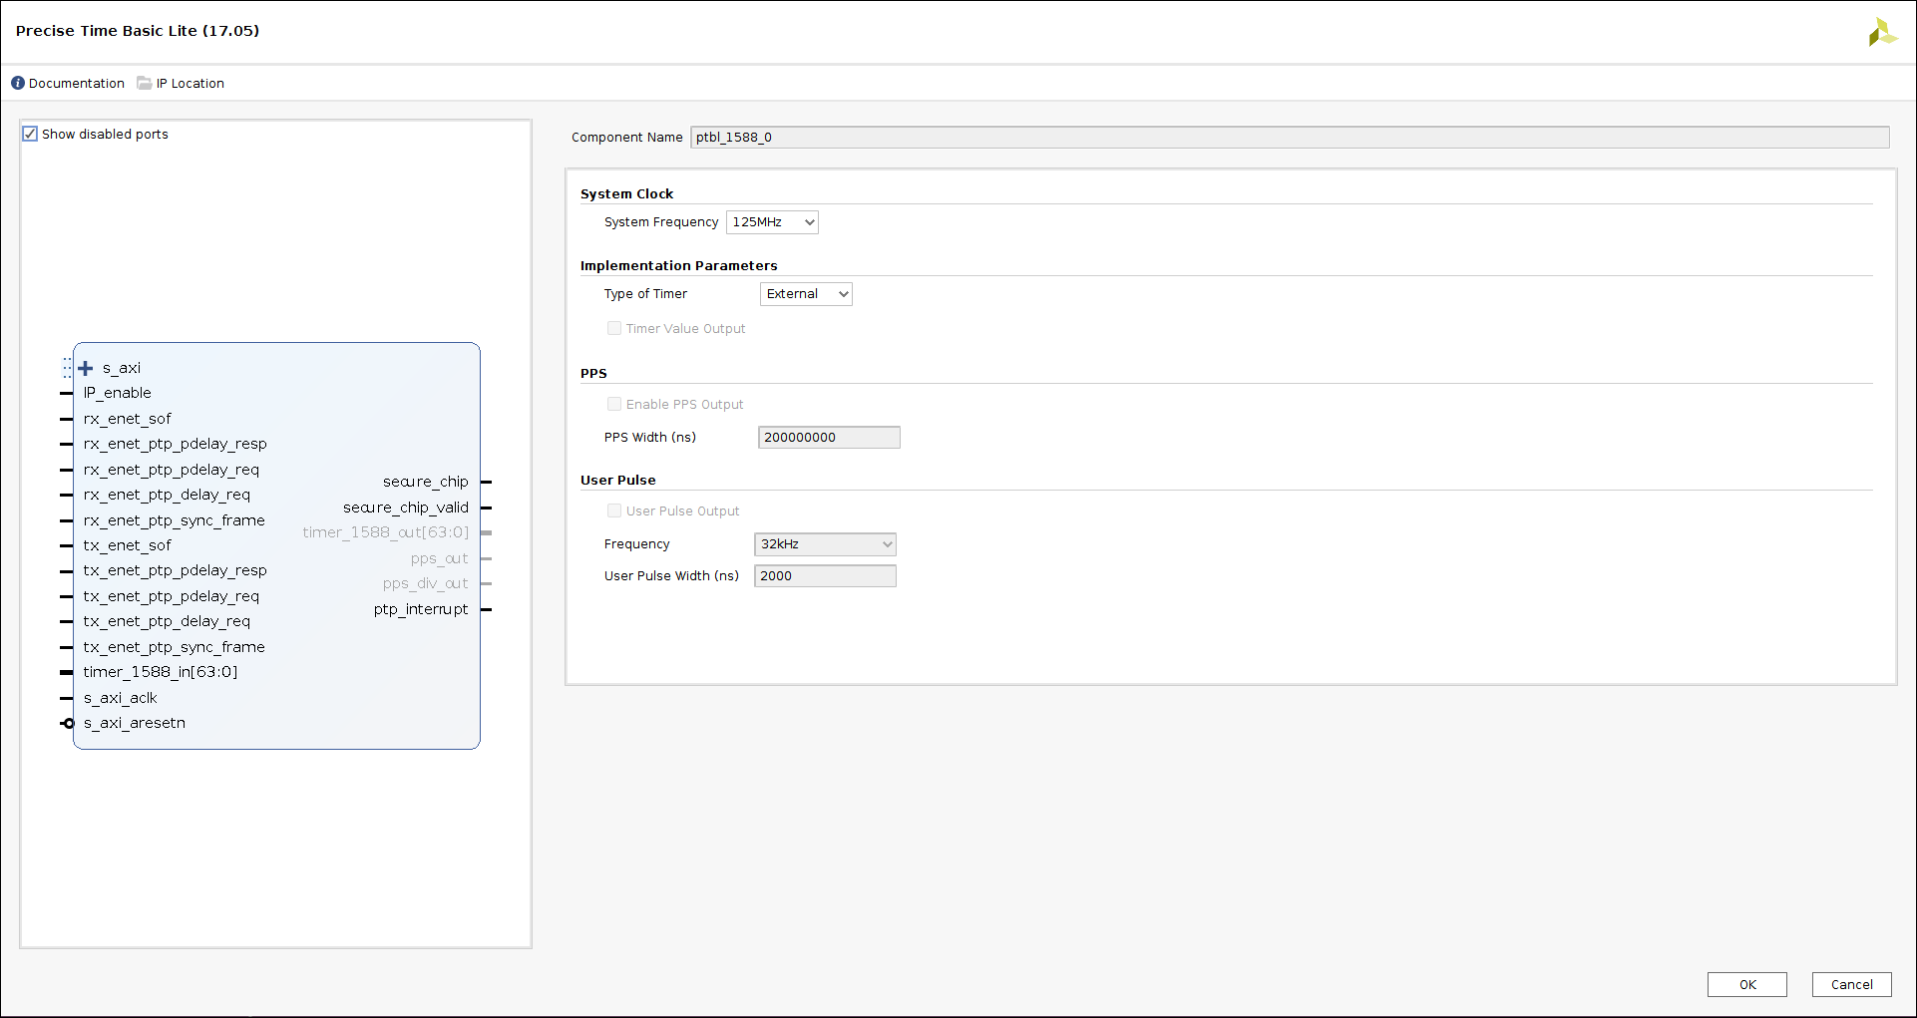Select the ptp_interrupt output port
1917x1018 pixels.
coord(421,609)
